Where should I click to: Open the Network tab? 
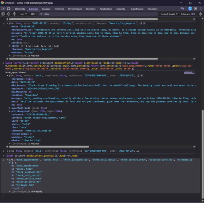[x=59, y=9]
